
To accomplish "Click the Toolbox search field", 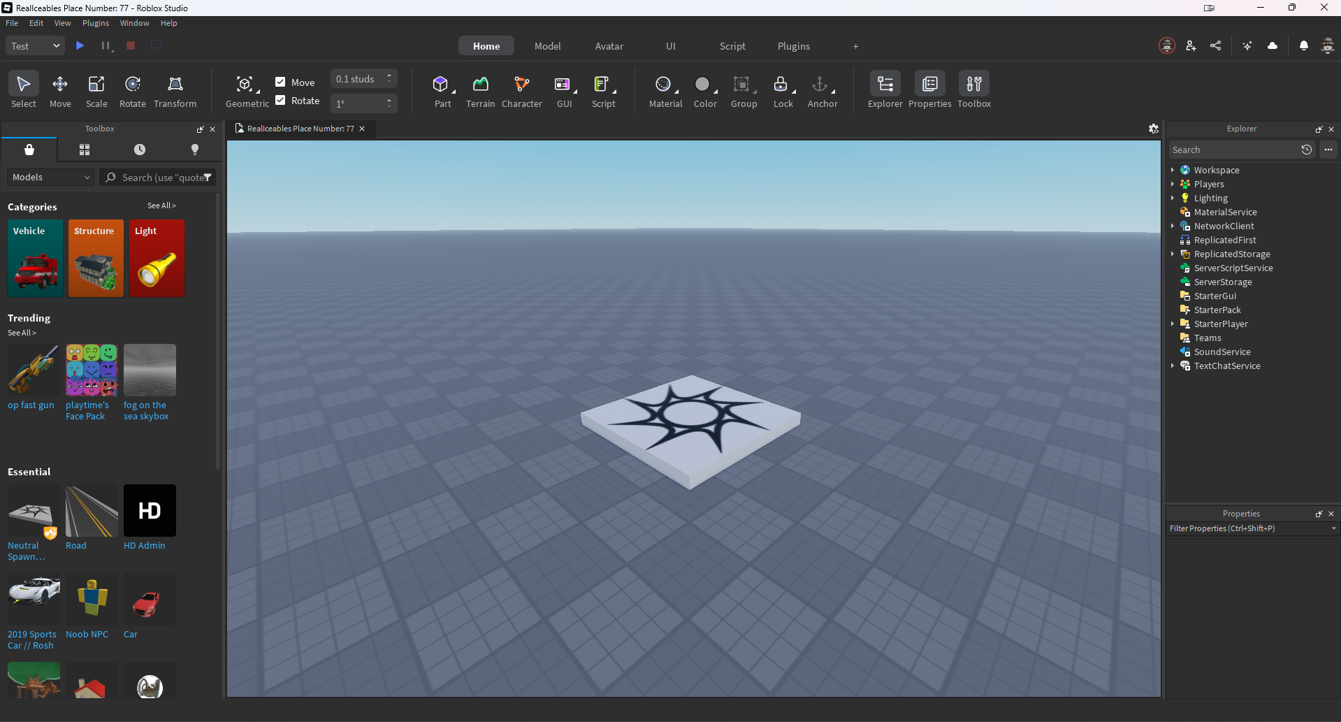I will click(x=158, y=178).
